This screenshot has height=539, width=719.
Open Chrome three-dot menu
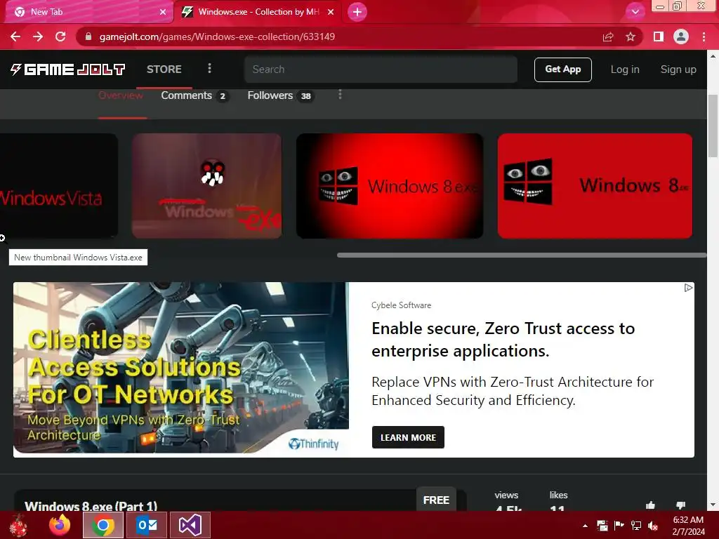[x=704, y=36]
